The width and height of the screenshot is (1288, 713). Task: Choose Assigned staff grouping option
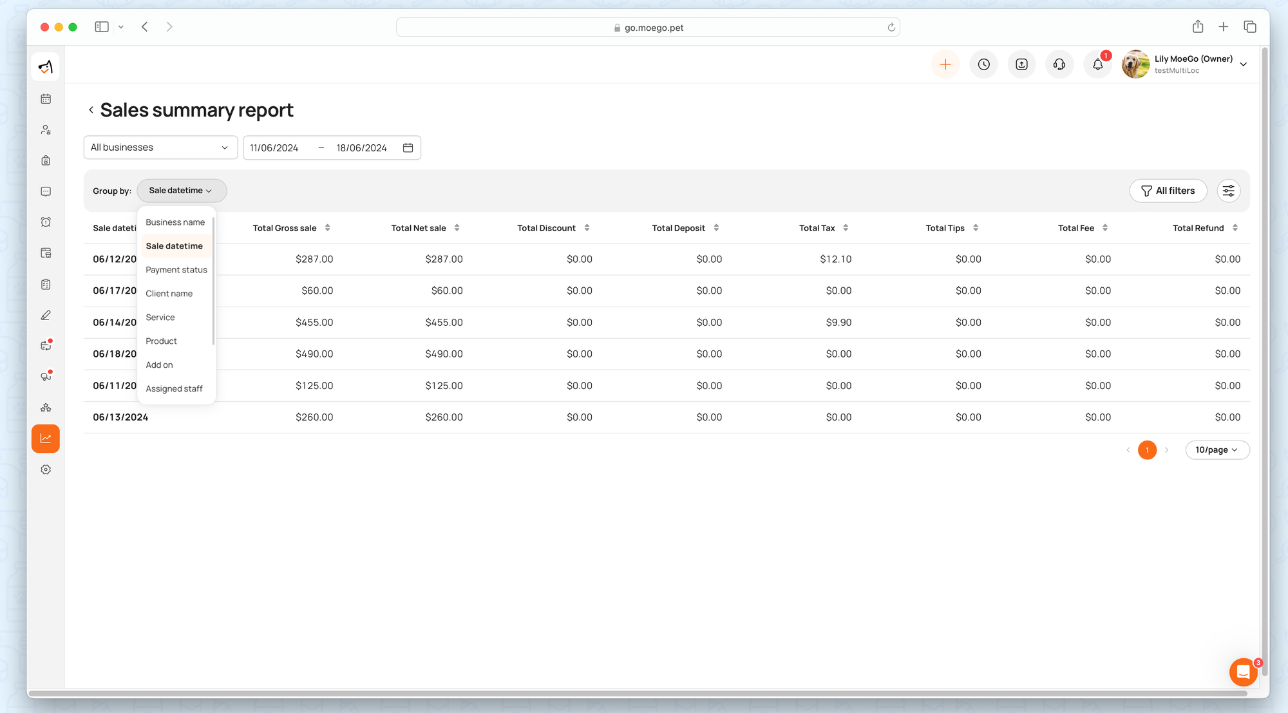pos(174,388)
